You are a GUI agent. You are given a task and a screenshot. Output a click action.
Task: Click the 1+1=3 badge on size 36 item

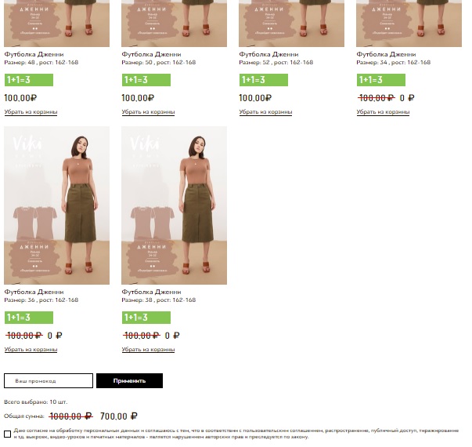click(29, 318)
